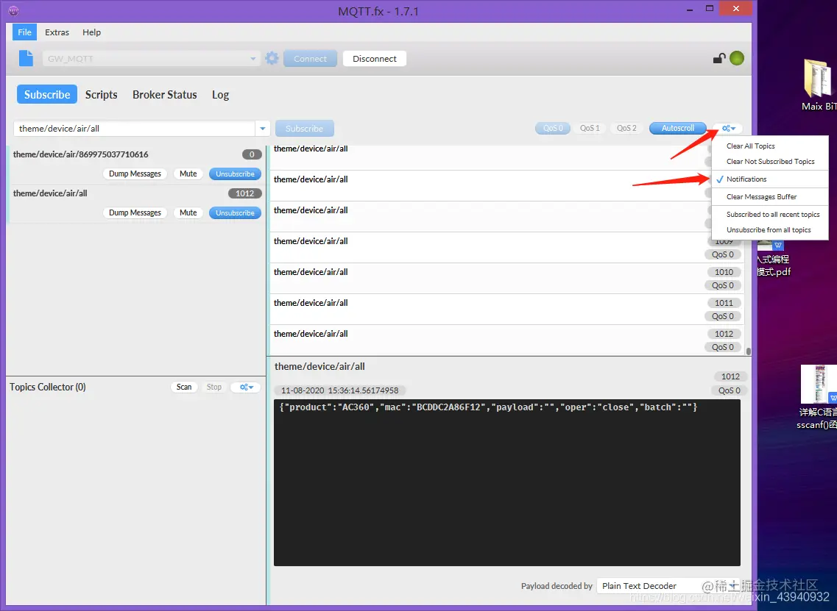Unsubscribe from theme/device/air/869975037710616
This screenshot has width=837, height=611.
pos(235,174)
